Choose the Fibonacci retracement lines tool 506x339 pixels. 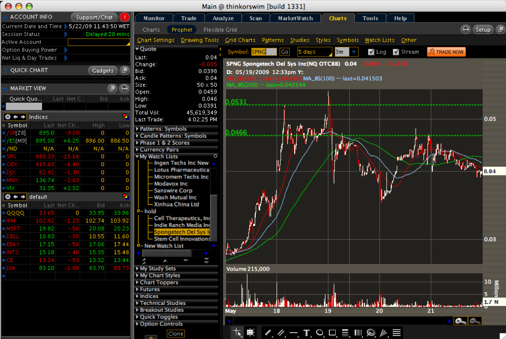click(x=345, y=333)
